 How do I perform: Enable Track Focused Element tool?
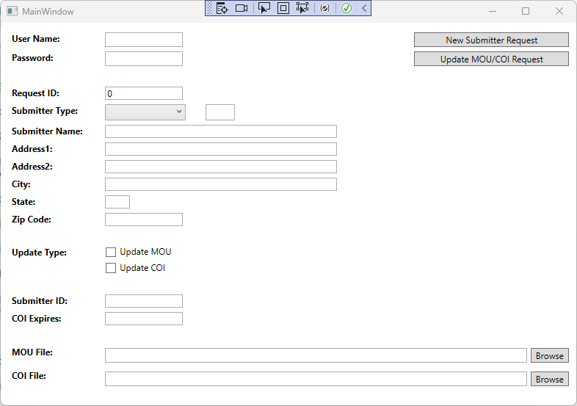pos(302,9)
